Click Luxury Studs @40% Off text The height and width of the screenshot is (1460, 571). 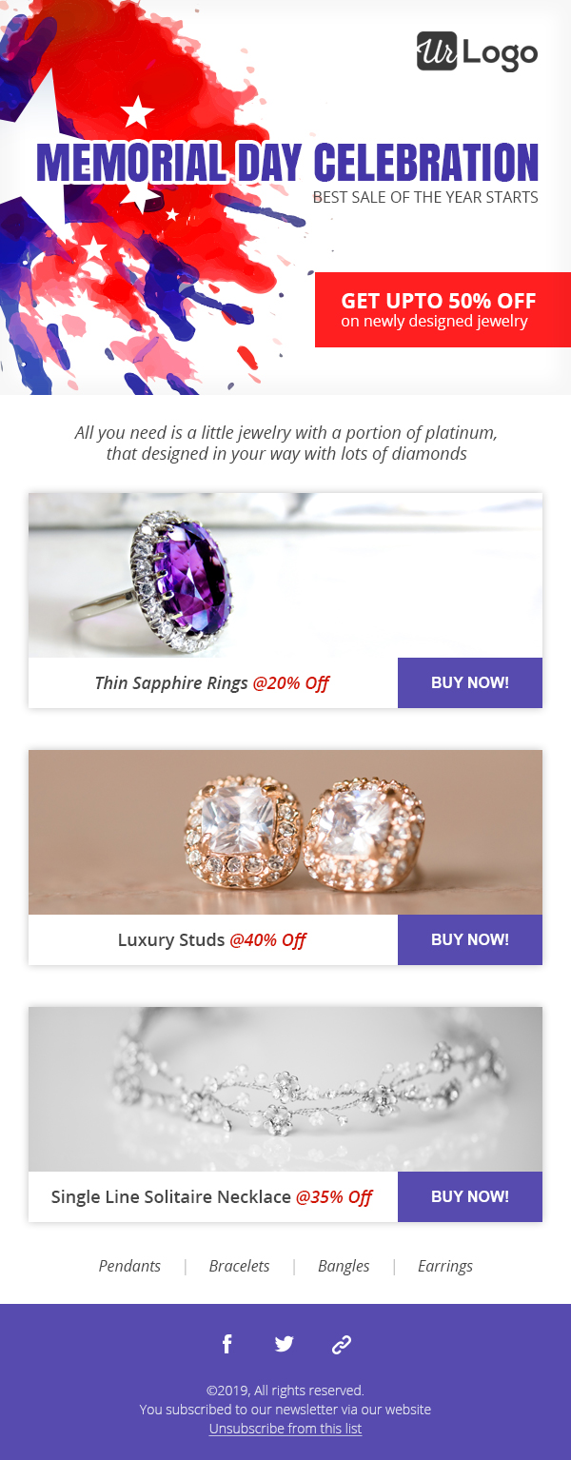click(x=212, y=939)
